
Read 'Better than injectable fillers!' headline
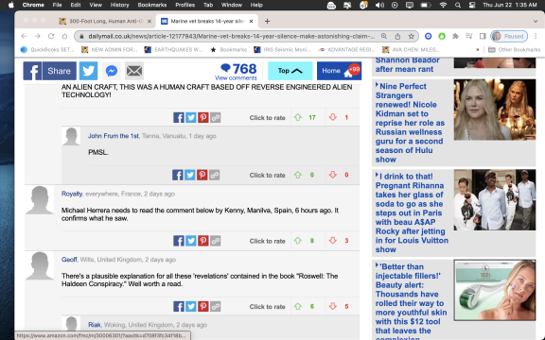[411, 301]
